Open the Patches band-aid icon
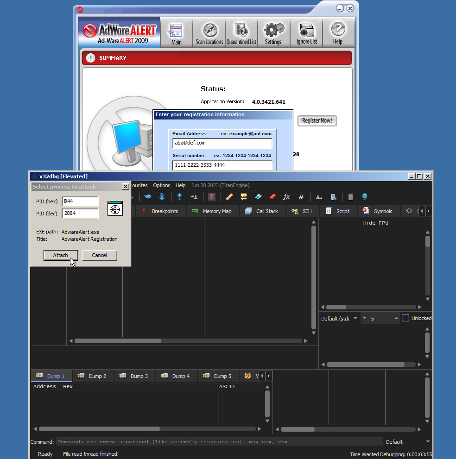 (229, 197)
